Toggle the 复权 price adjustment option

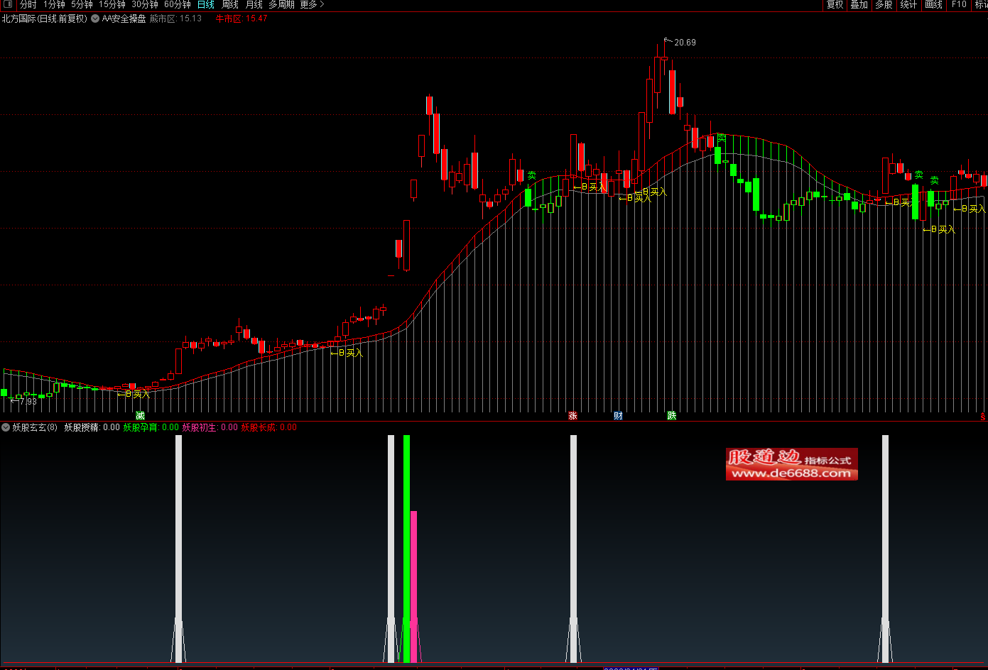(x=835, y=5)
